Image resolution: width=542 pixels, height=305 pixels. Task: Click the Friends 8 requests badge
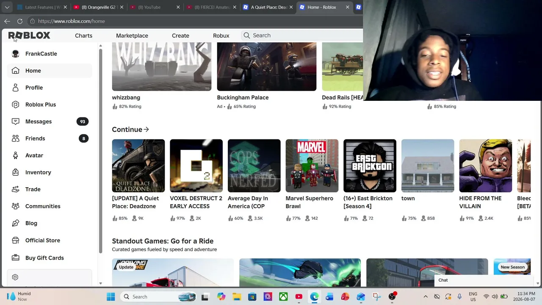83,139
